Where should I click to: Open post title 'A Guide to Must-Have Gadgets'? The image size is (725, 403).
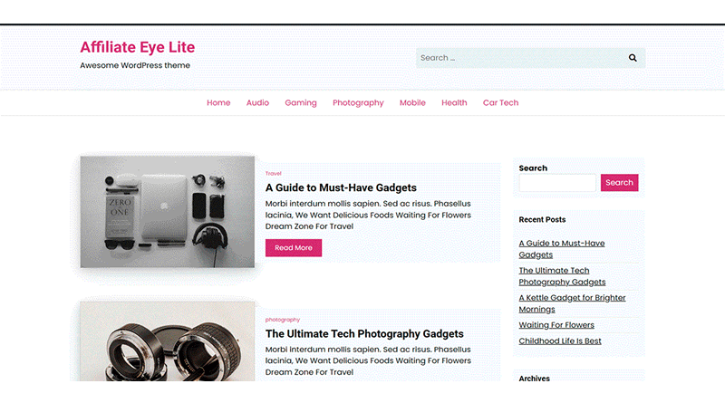341,187
